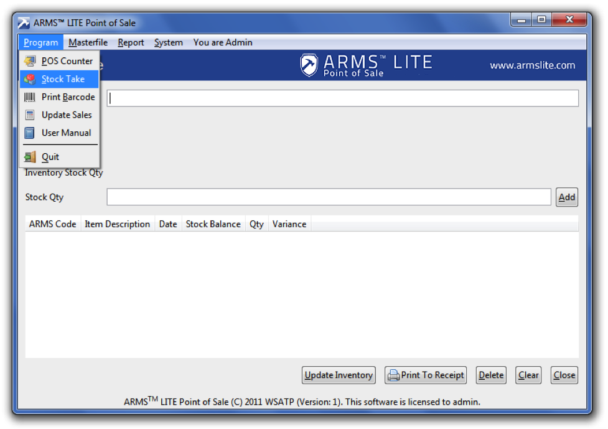Click the POS Counter menu icon
Screen dimensions: 608x429
coord(30,61)
